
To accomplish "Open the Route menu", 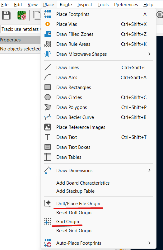I will tap(66, 5).
